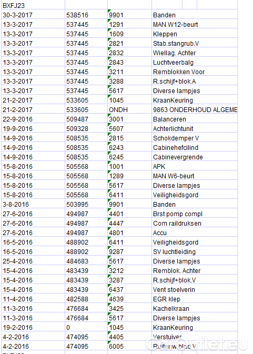Click the Kachelkraan cell

[x=195, y=308]
